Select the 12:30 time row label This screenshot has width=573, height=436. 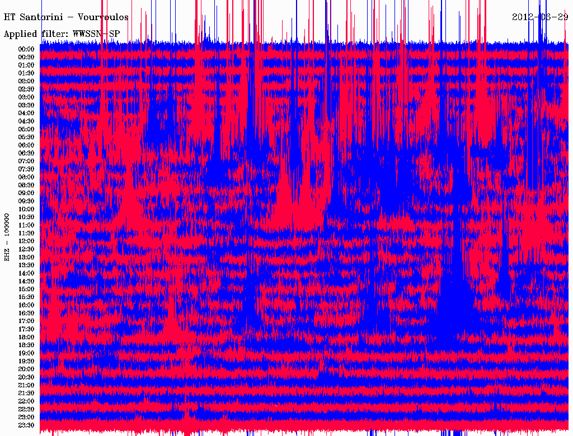pos(26,249)
